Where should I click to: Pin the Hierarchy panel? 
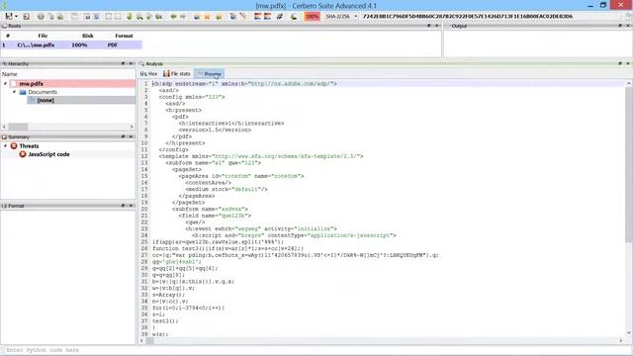point(123,63)
